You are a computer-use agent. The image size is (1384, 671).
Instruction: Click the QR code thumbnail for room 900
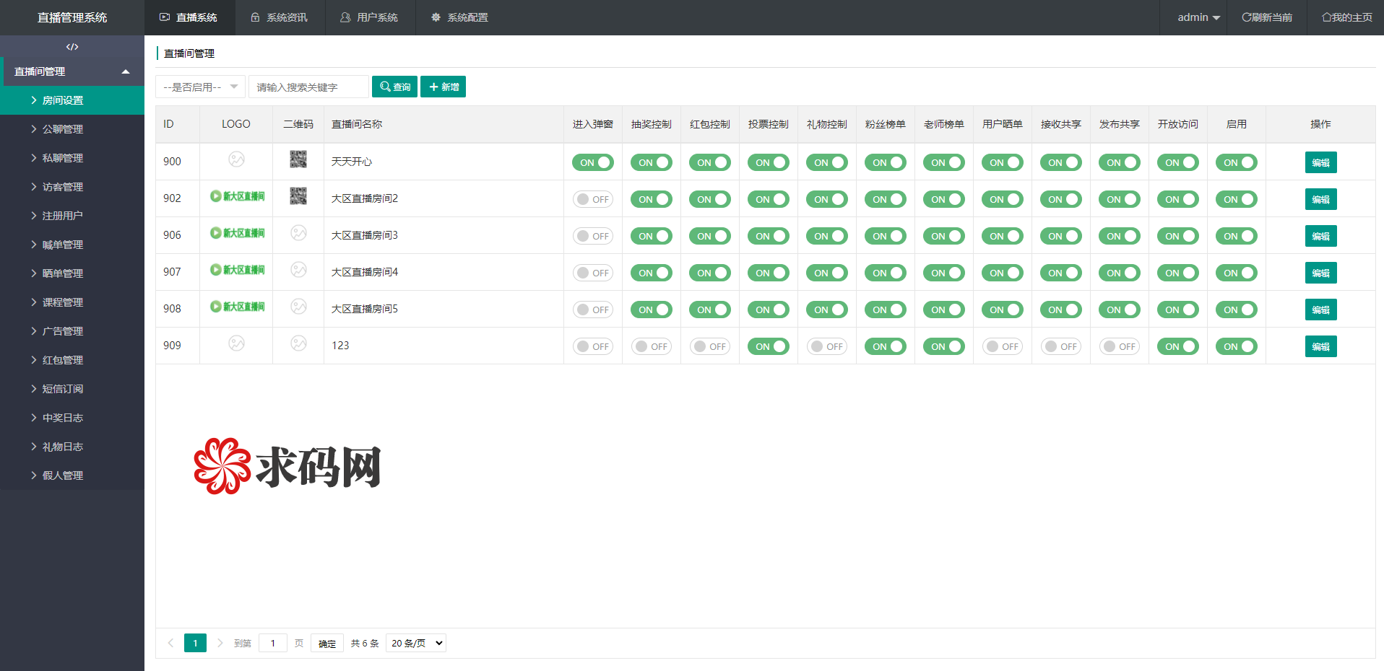click(298, 159)
